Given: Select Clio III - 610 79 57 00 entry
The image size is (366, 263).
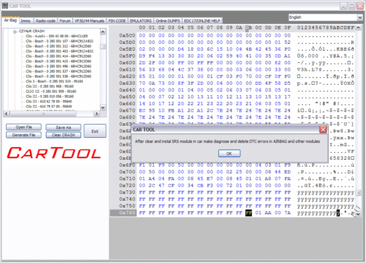Looking at the screenshot, I should (49, 107).
